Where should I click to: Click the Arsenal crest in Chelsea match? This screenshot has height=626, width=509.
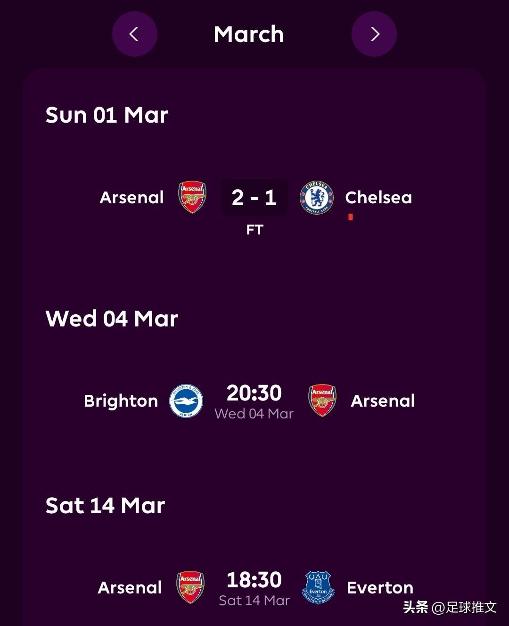point(192,197)
